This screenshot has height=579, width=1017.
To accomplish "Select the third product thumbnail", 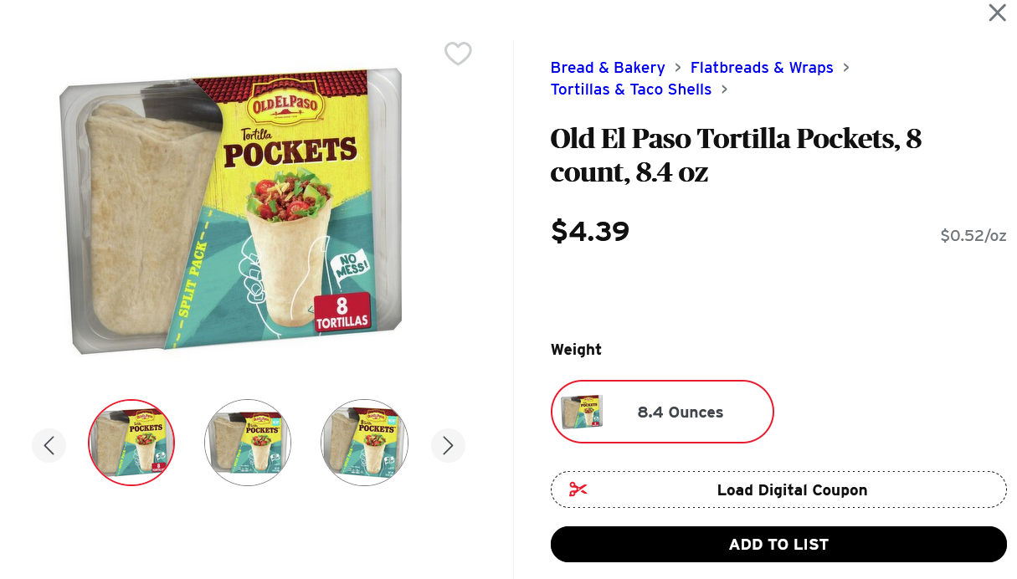I will (364, 443).
